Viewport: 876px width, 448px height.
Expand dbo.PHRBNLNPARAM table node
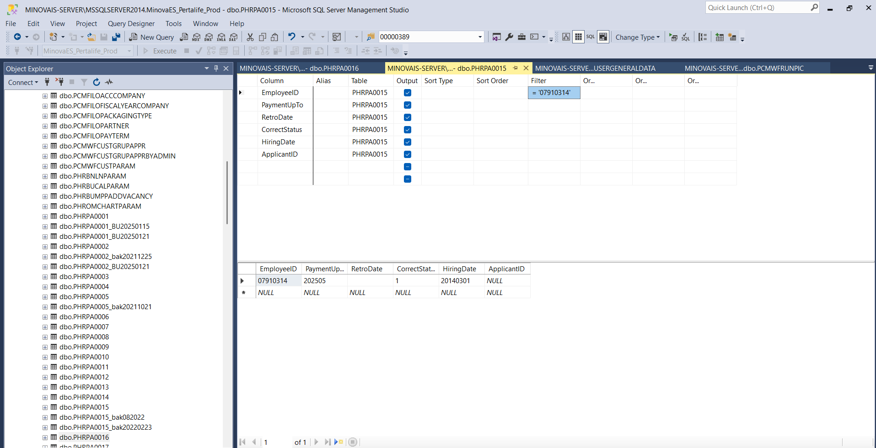[45, 176]
